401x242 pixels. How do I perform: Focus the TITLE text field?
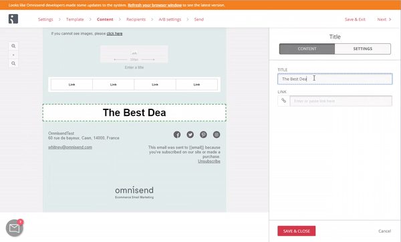[335, 79]
